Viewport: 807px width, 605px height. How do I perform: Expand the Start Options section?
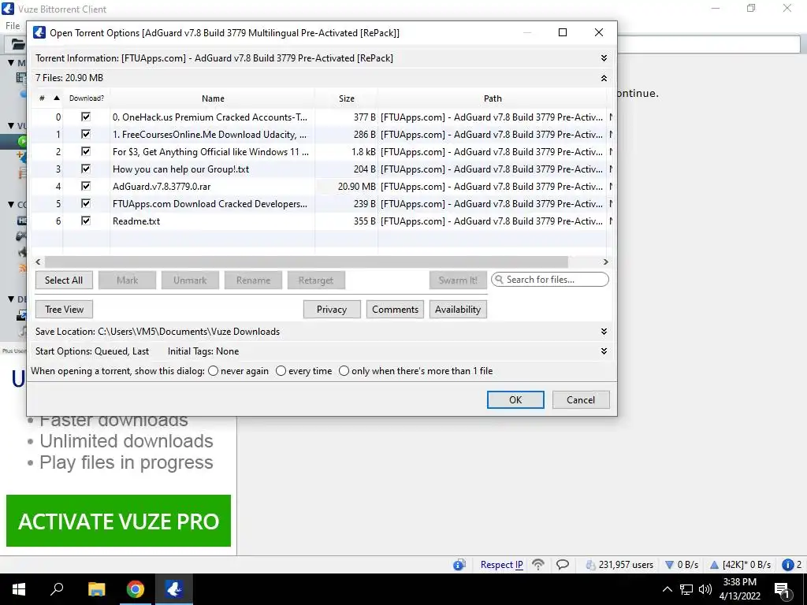(x=604, y=351)
